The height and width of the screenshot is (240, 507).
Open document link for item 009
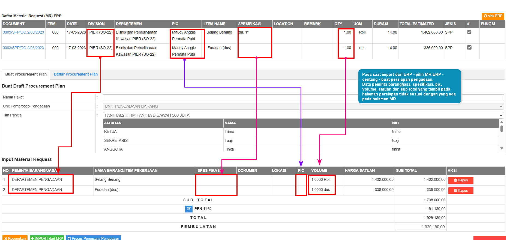(x=23, y=48)
